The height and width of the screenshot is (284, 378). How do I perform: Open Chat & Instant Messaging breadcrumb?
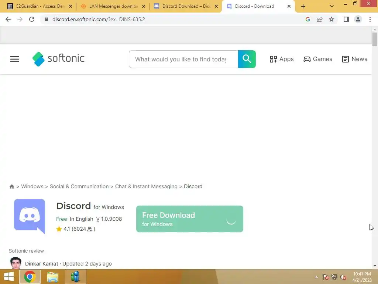[x=146, y=186]
